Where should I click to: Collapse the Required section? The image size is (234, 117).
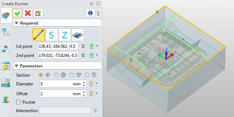[x=16, y=23]
